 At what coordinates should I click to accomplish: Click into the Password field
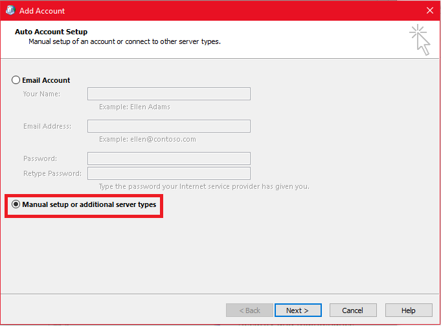click(168, 158)
